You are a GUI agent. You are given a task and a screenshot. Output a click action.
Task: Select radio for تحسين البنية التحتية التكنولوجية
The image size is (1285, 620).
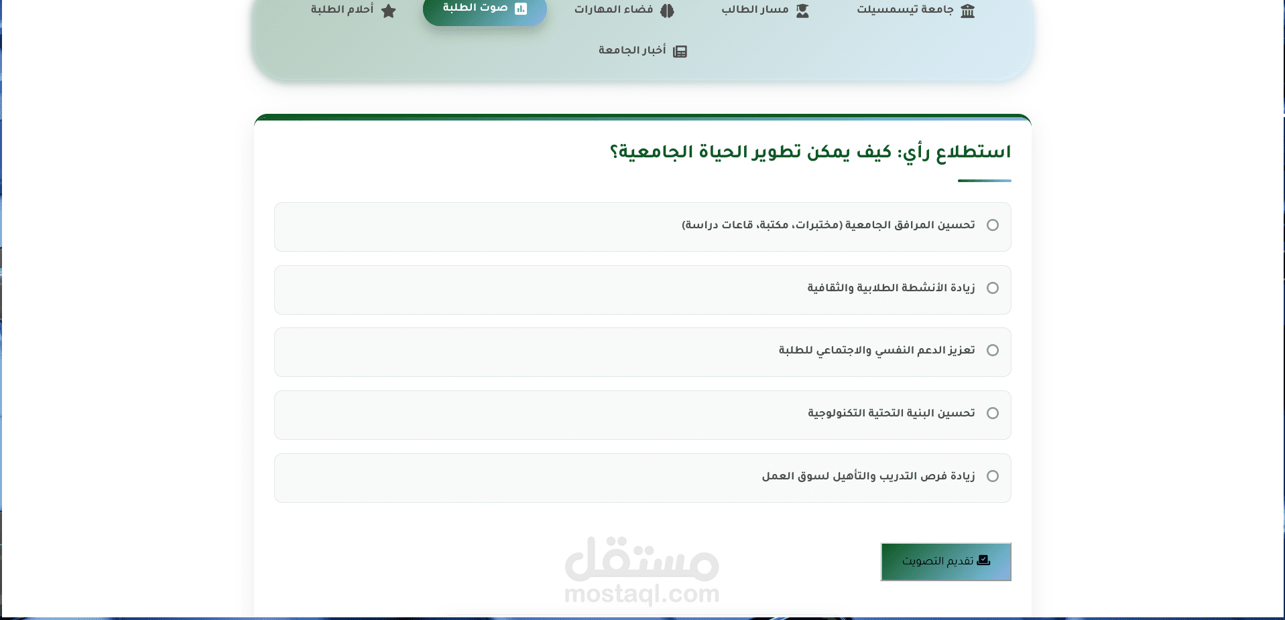point(993,413)
